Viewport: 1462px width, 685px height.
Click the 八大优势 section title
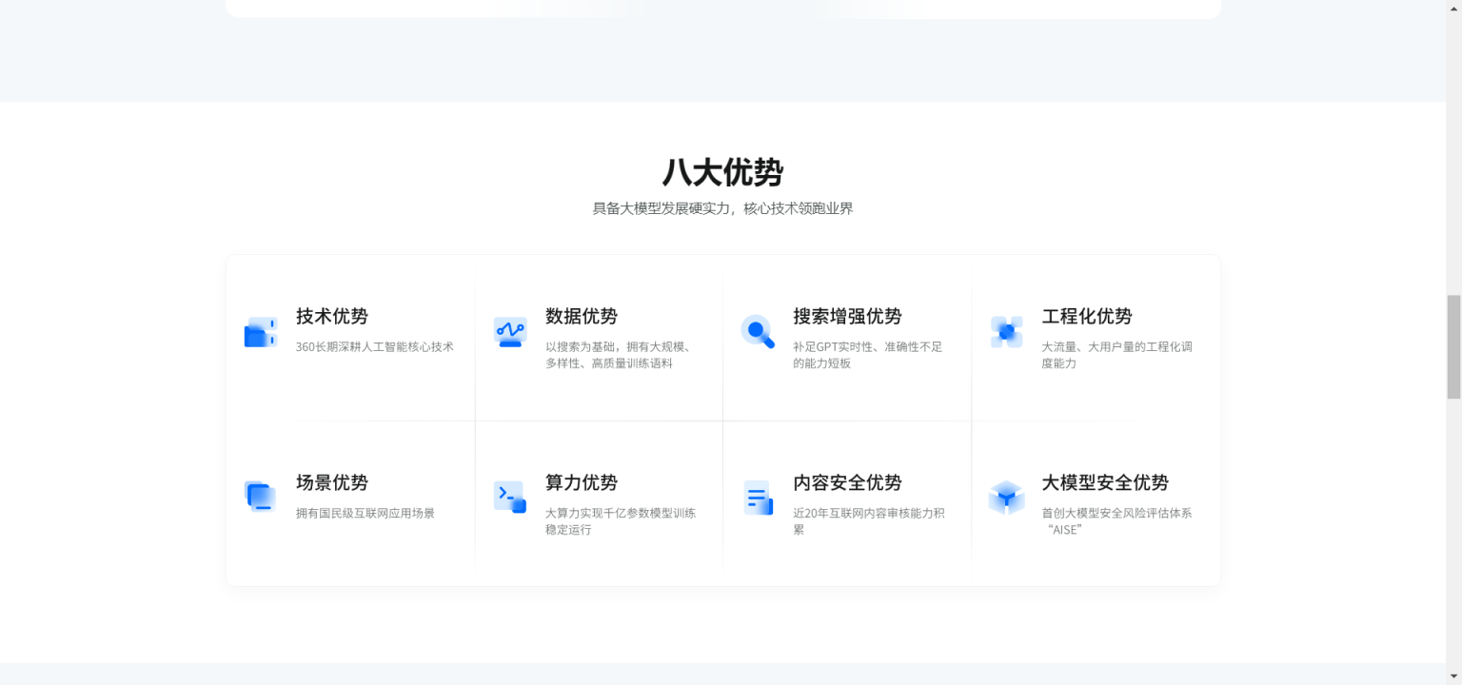(x=722, y=173)
